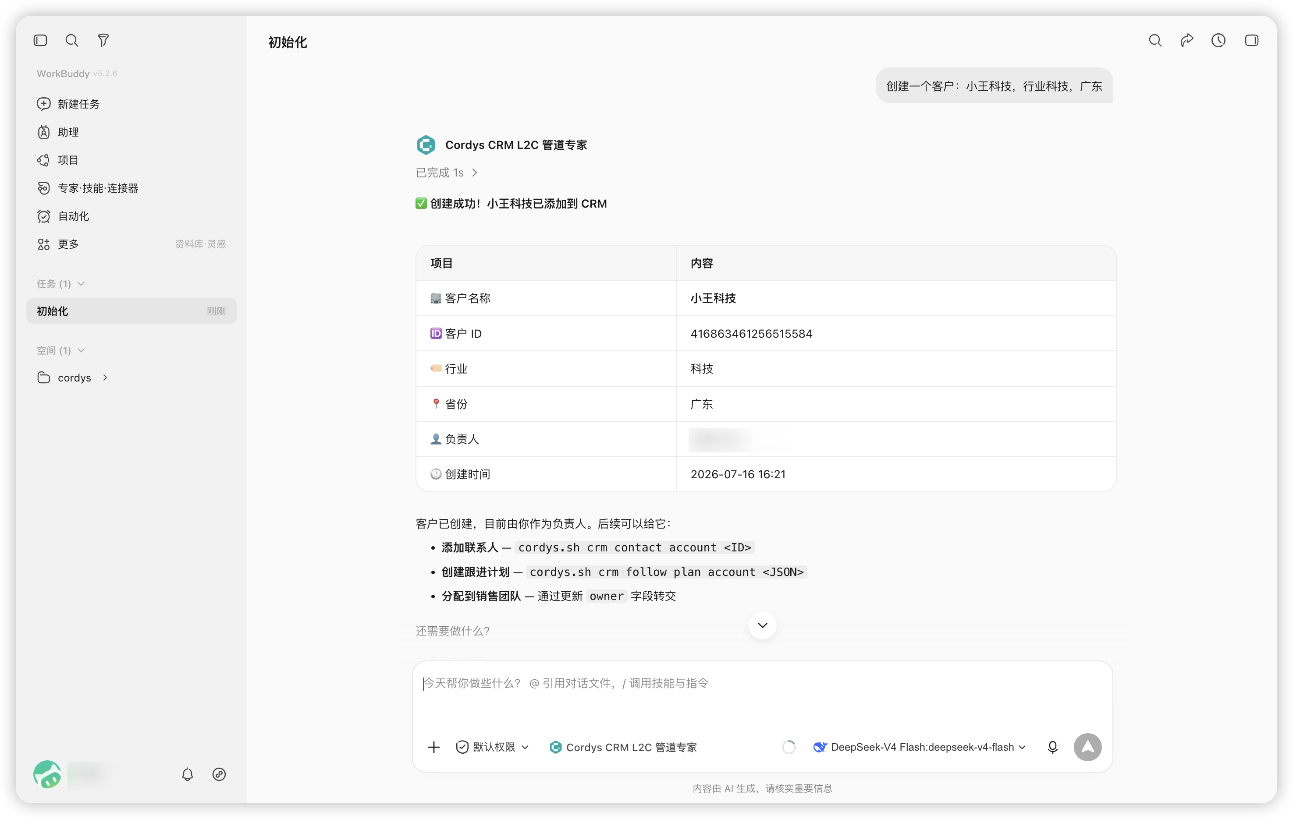The width and height of the screenshot is (1293, 819).
Task: Click the cordys.sh crm follow plan code
Action: (666, 572)
